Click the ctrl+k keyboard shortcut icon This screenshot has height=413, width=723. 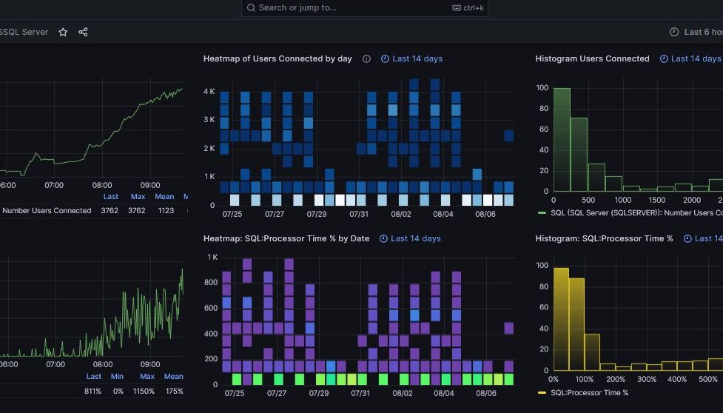click(x=457, y=7)
